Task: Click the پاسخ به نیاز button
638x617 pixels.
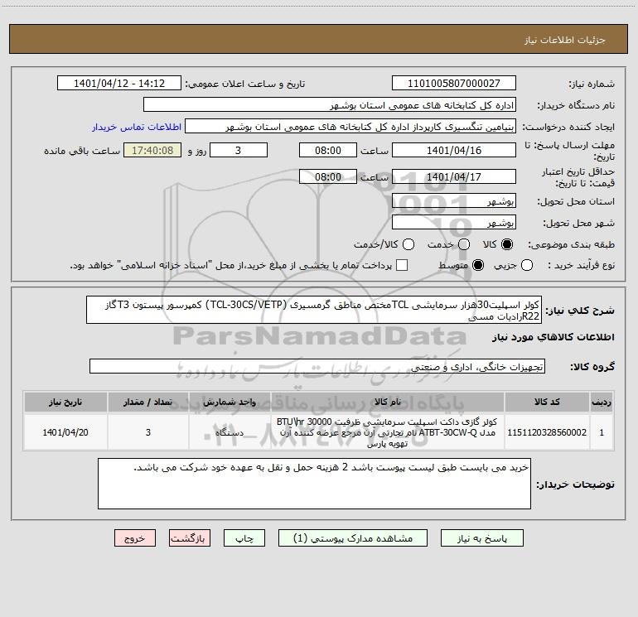Action: (x=481, y=538)
